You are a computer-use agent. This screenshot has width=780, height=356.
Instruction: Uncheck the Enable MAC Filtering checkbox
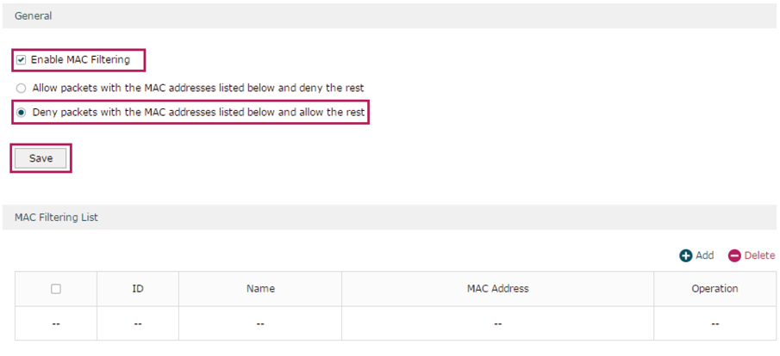(x=22, y=60)
